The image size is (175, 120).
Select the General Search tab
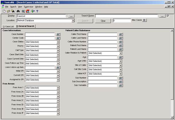tap(25, 26)
